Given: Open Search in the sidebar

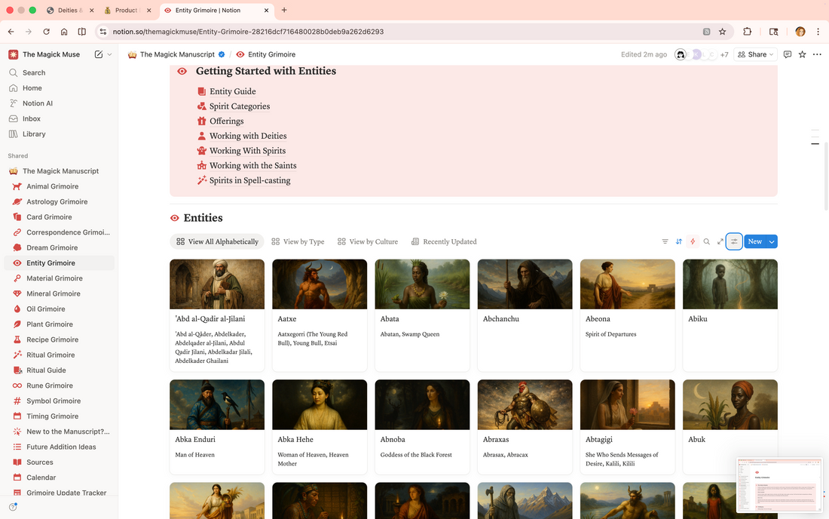Looking at the screenshot, I should click(60, 73).
